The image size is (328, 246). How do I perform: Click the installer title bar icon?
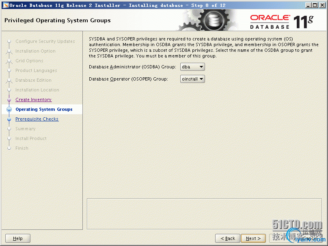coord(6,5)
